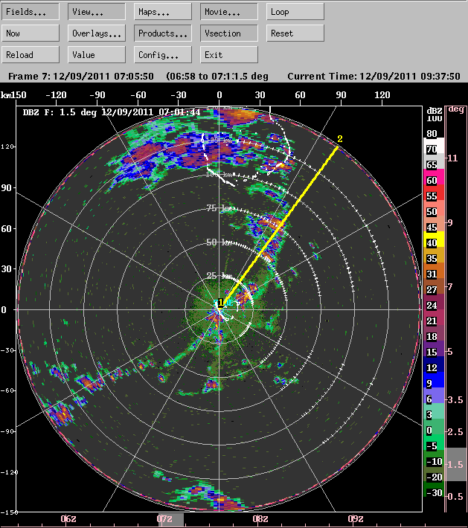Open the Maps... overlay panel

pos(163,12)
